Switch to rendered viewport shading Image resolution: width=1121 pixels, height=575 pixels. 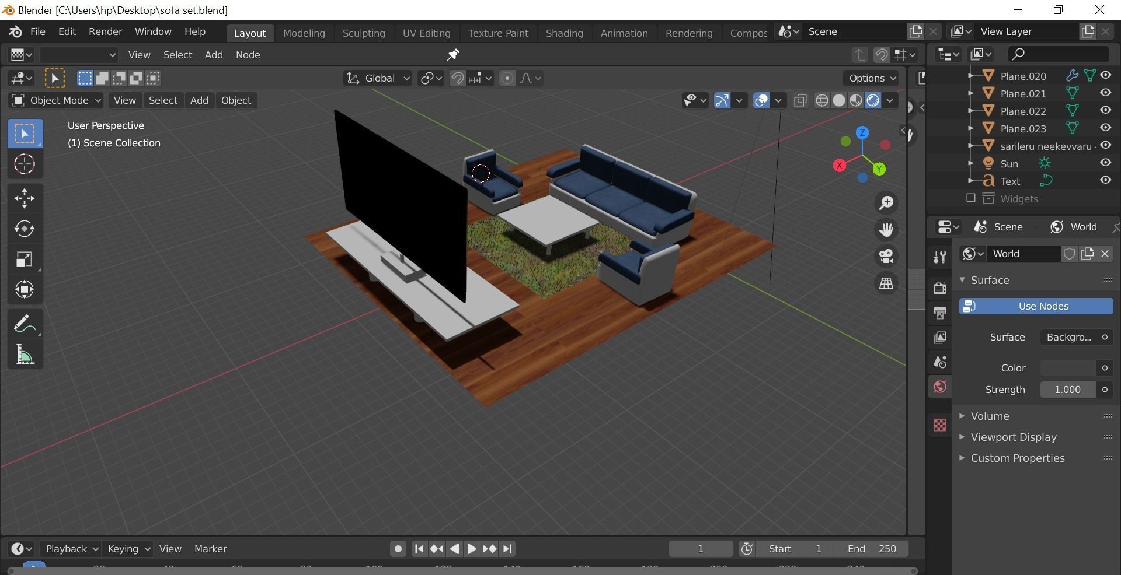(872, 100)
